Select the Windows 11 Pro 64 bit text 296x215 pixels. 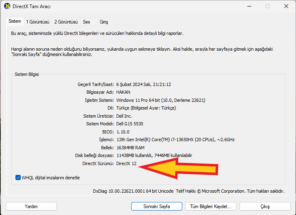click(138, 100)
